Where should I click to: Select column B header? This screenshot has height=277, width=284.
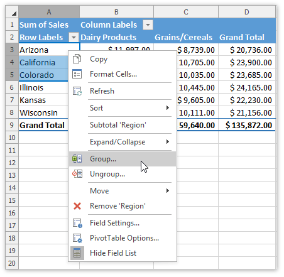116,12
